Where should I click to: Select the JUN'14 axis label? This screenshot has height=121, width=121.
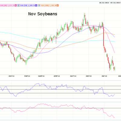click(x=89, y=76)
